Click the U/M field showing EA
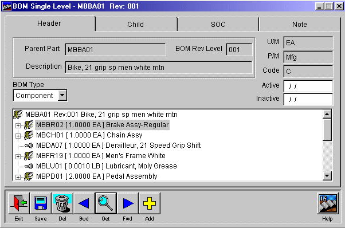The height and width of the screenshot is (228, 345). point(308,42)
